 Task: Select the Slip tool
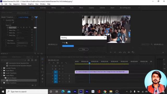pyautogui.click(x=43, y=72)
